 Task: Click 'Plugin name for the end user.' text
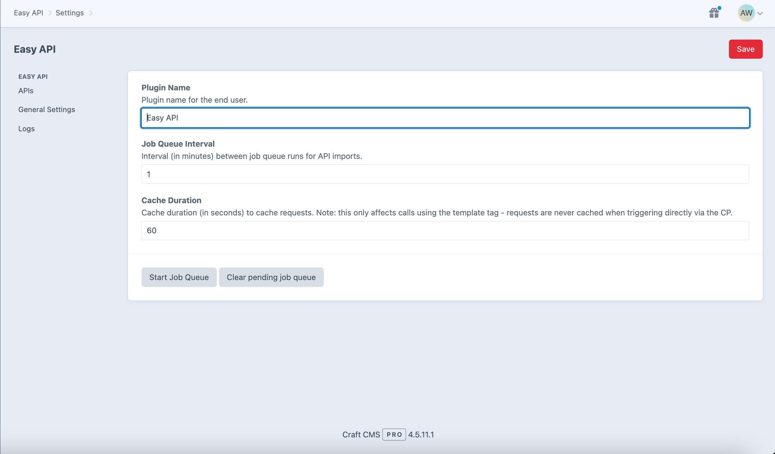tap(195, 100)
